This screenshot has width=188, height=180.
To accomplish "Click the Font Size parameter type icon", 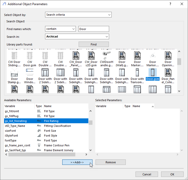I will coord(39,131).
